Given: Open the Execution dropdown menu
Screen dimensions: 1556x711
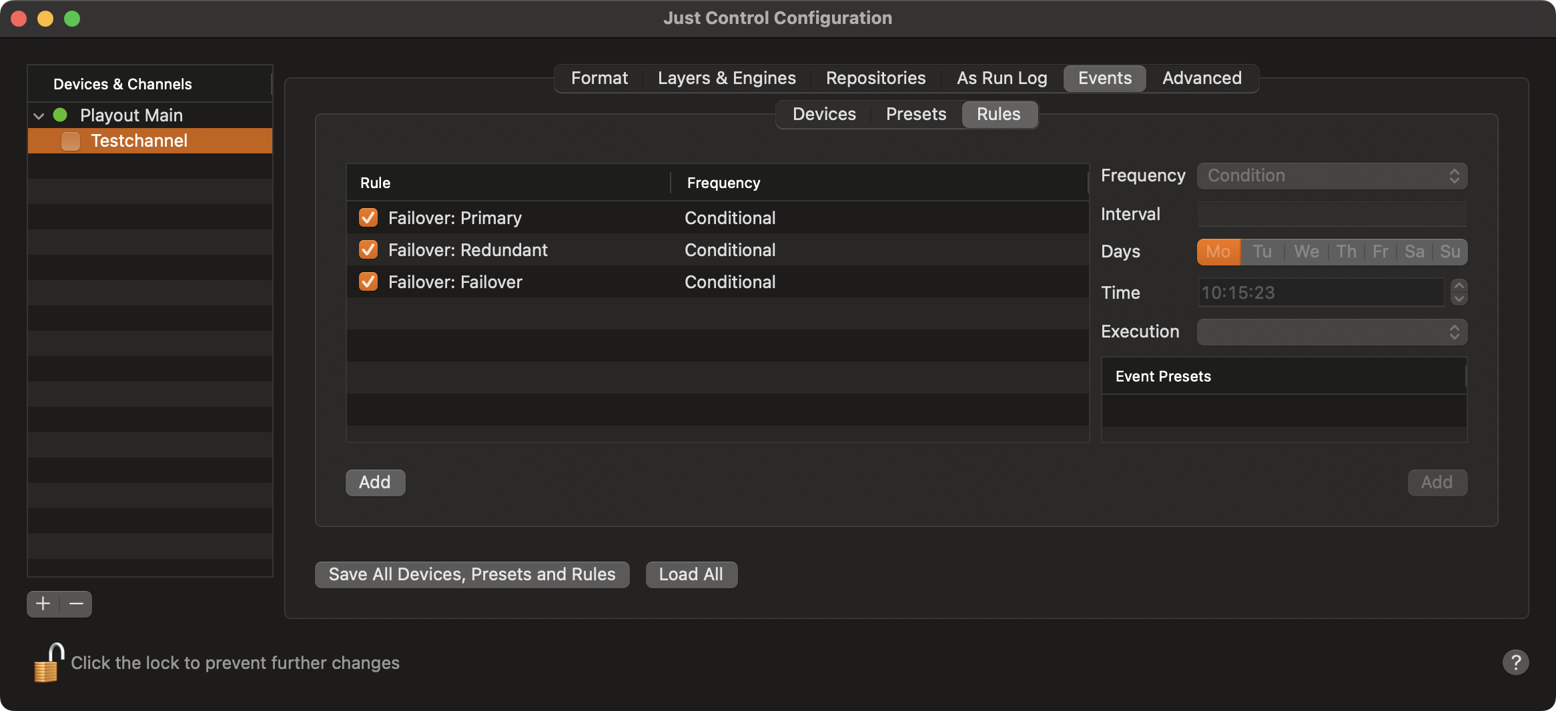Looking at the screenshot, I should [1332, 331].
